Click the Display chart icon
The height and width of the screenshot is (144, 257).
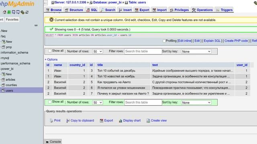point(120,120)
